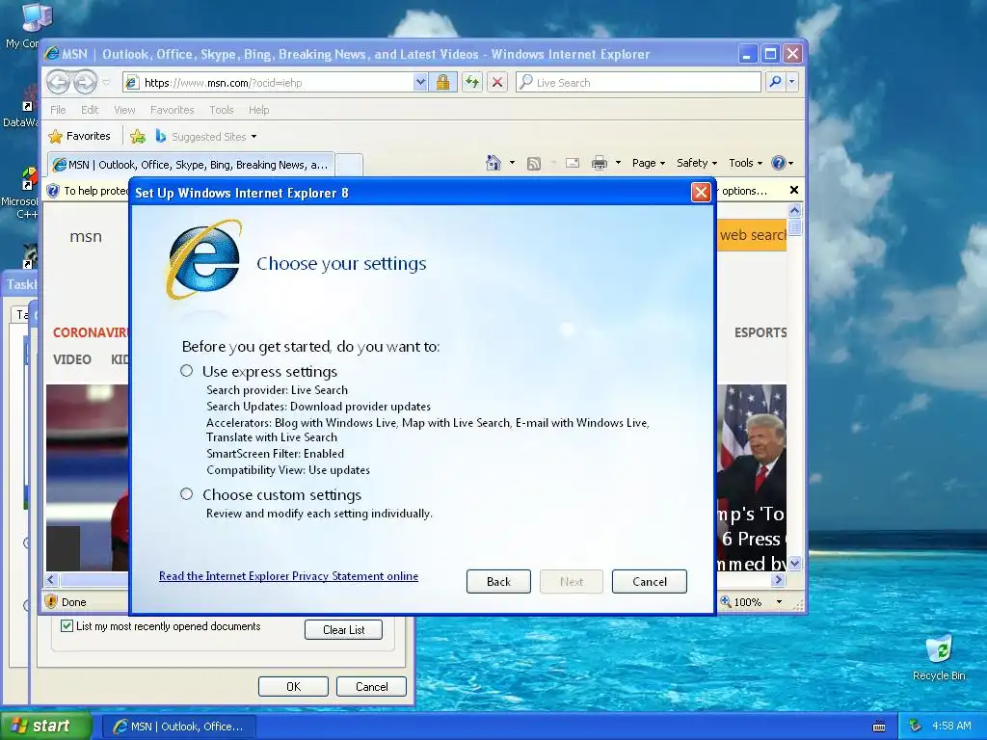This screenshot has height=740, width=987.
Task: Click Cancel in the IE setup dialog
Action: pos(650,581)
